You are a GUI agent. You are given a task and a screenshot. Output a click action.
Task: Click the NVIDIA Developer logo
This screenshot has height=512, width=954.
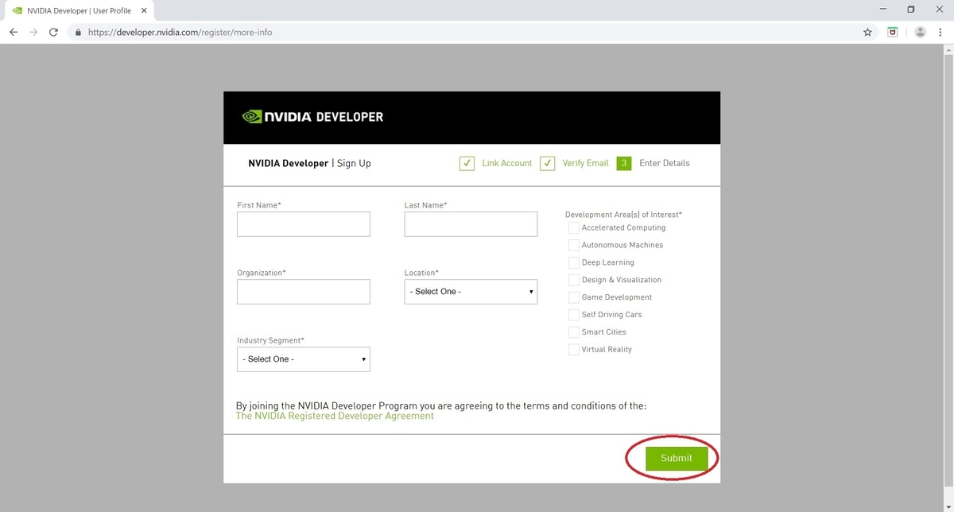(312, 117)
